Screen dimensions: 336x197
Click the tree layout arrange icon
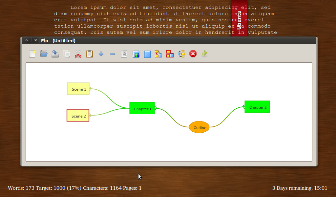click(181, 54)
